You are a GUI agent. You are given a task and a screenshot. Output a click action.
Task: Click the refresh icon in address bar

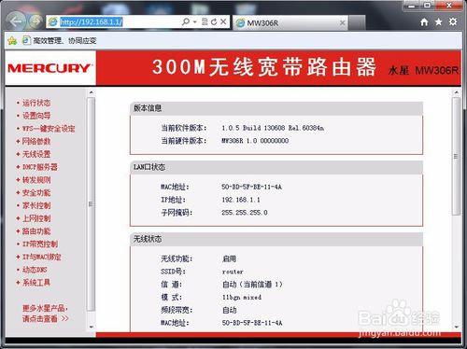[214, 21]
